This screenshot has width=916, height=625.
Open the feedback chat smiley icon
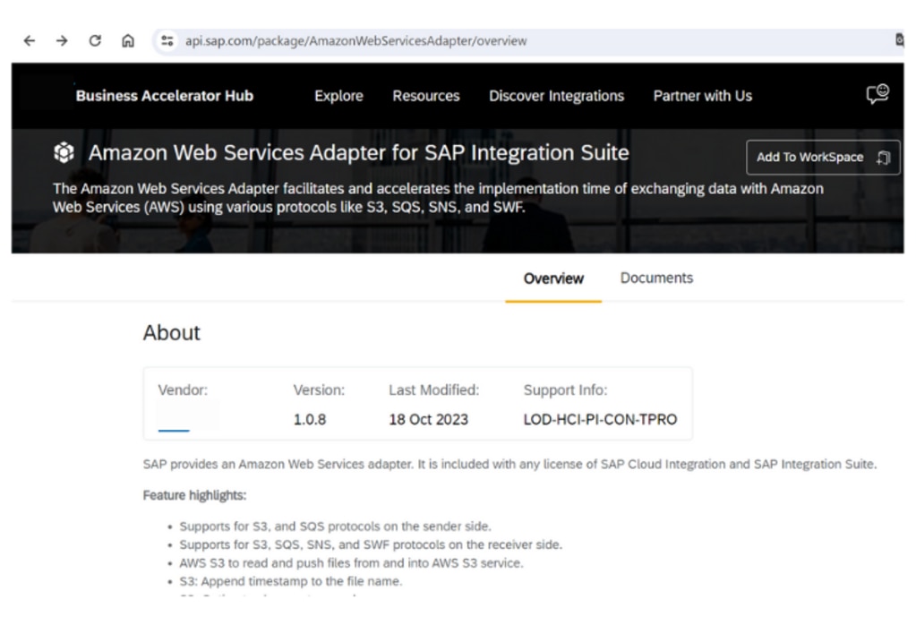coord(877,95)
